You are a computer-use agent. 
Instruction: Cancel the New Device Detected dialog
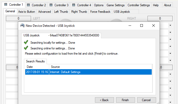click(146, 100)
